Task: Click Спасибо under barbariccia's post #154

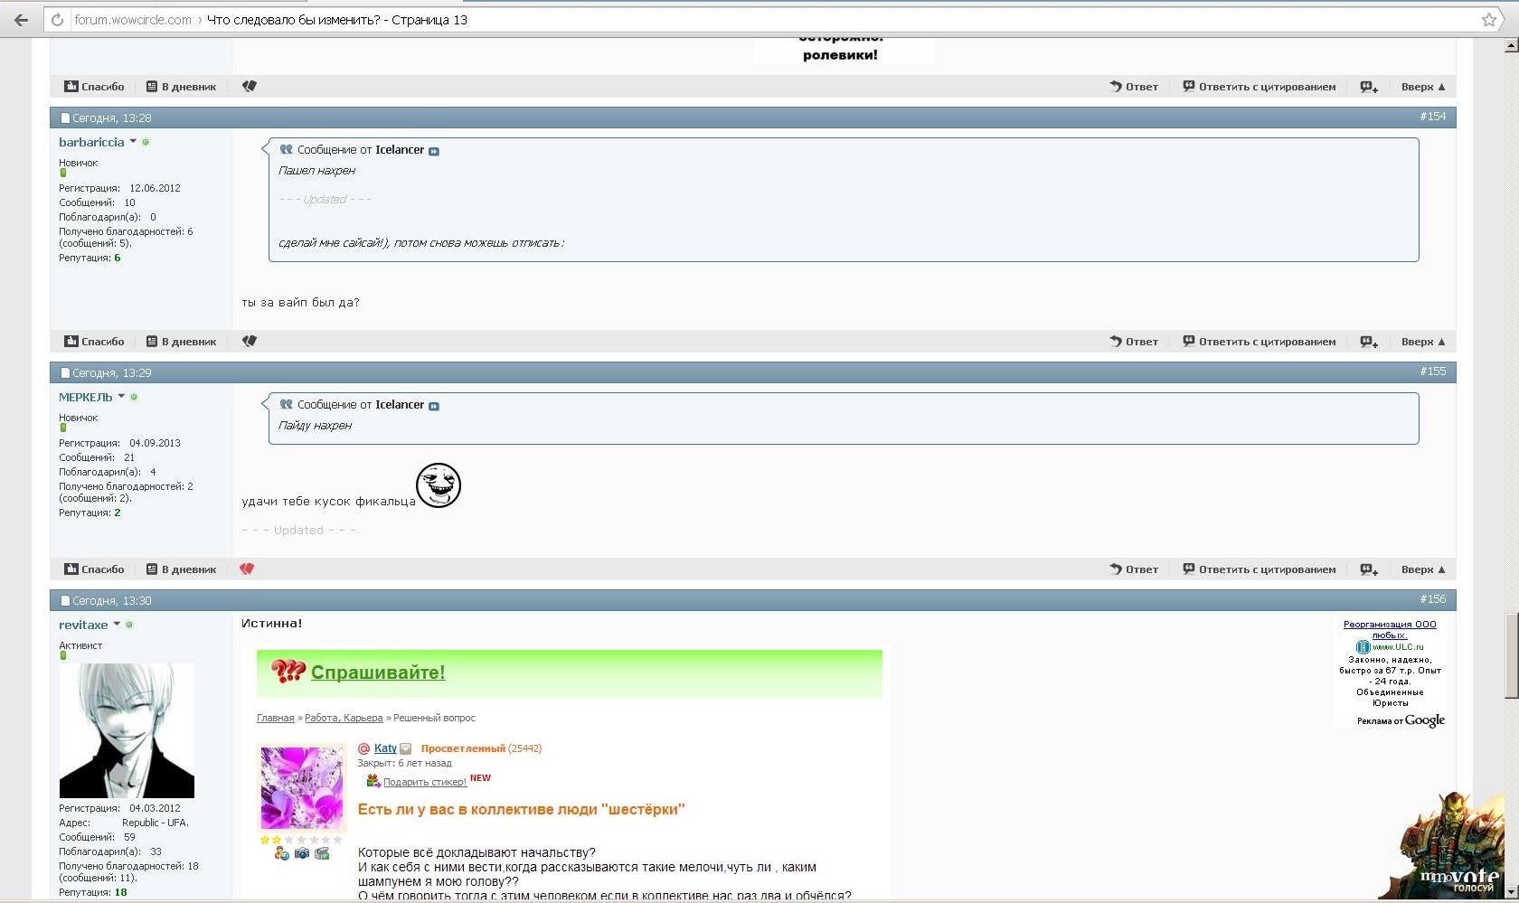Action: pos(94,342)
